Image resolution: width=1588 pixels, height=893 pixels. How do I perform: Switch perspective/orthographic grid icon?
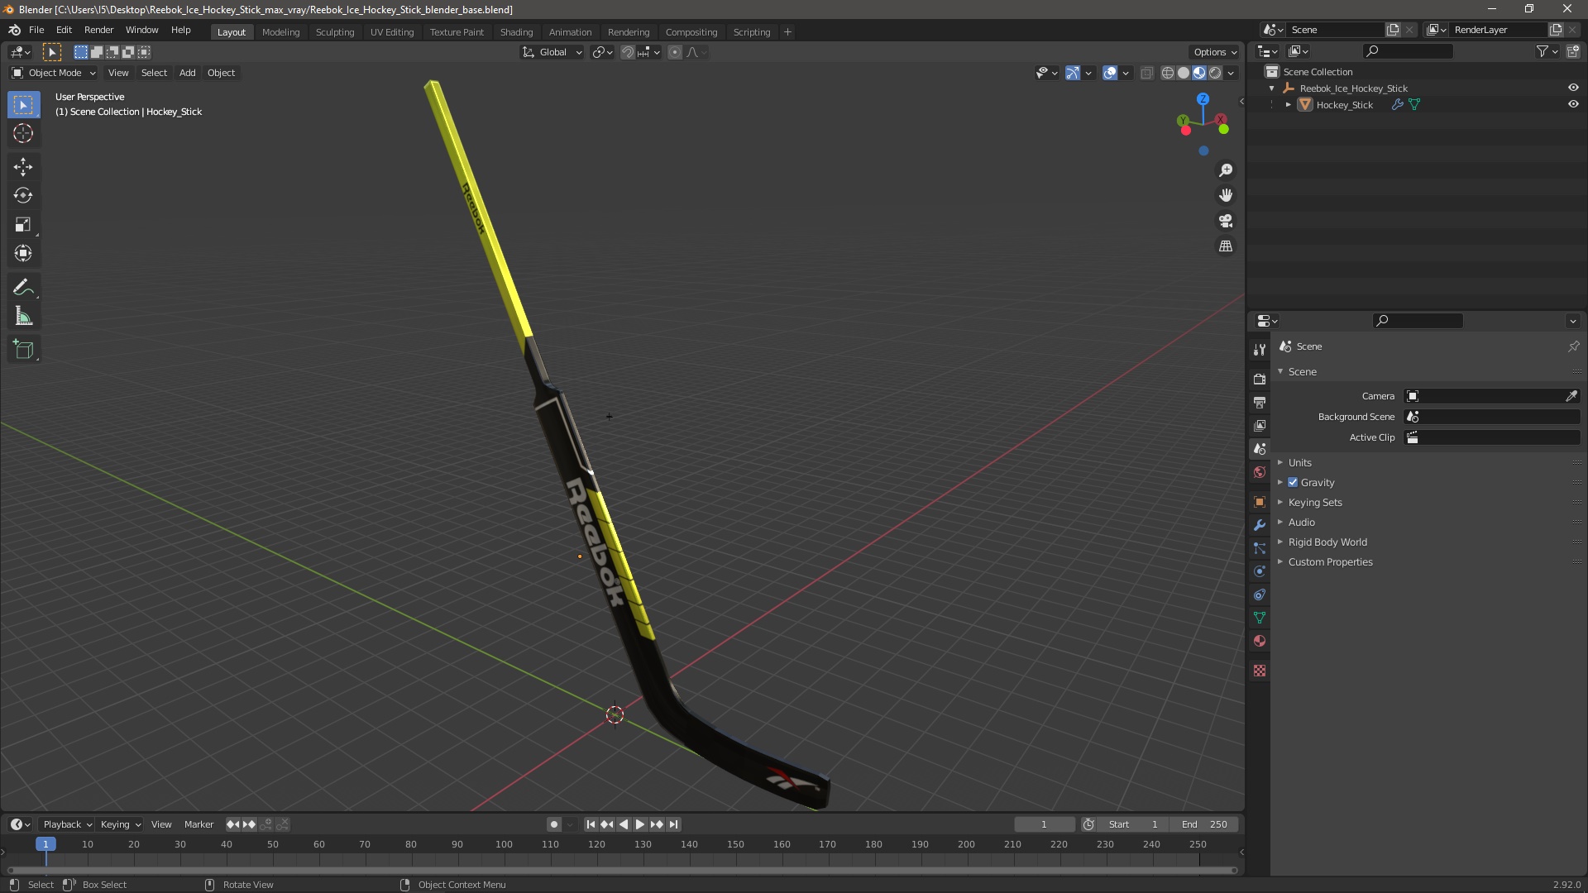click(x=1226, y=246)
